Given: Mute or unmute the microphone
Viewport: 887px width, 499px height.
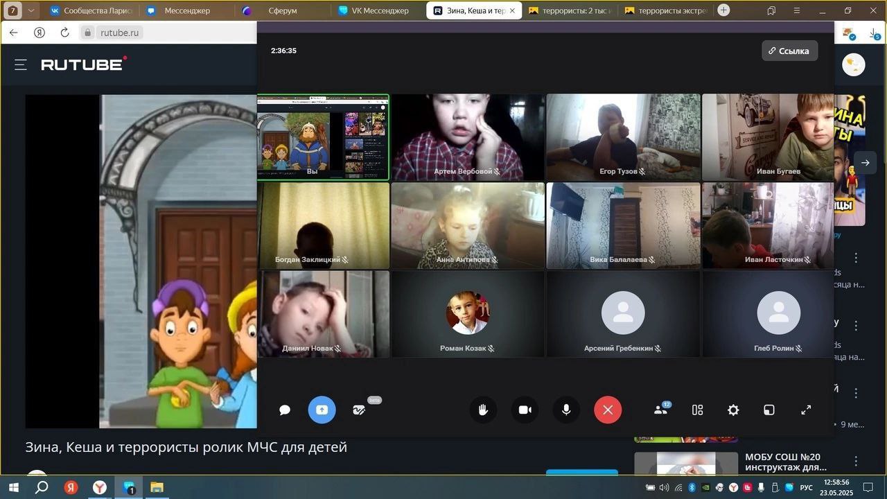Looking at the screenshot, I should coord(566,410).
